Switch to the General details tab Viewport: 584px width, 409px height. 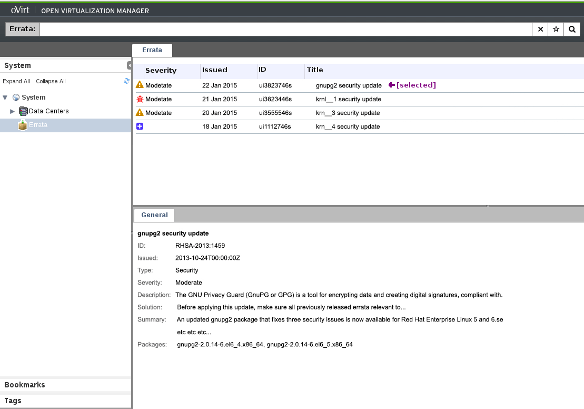pos(154,215)
